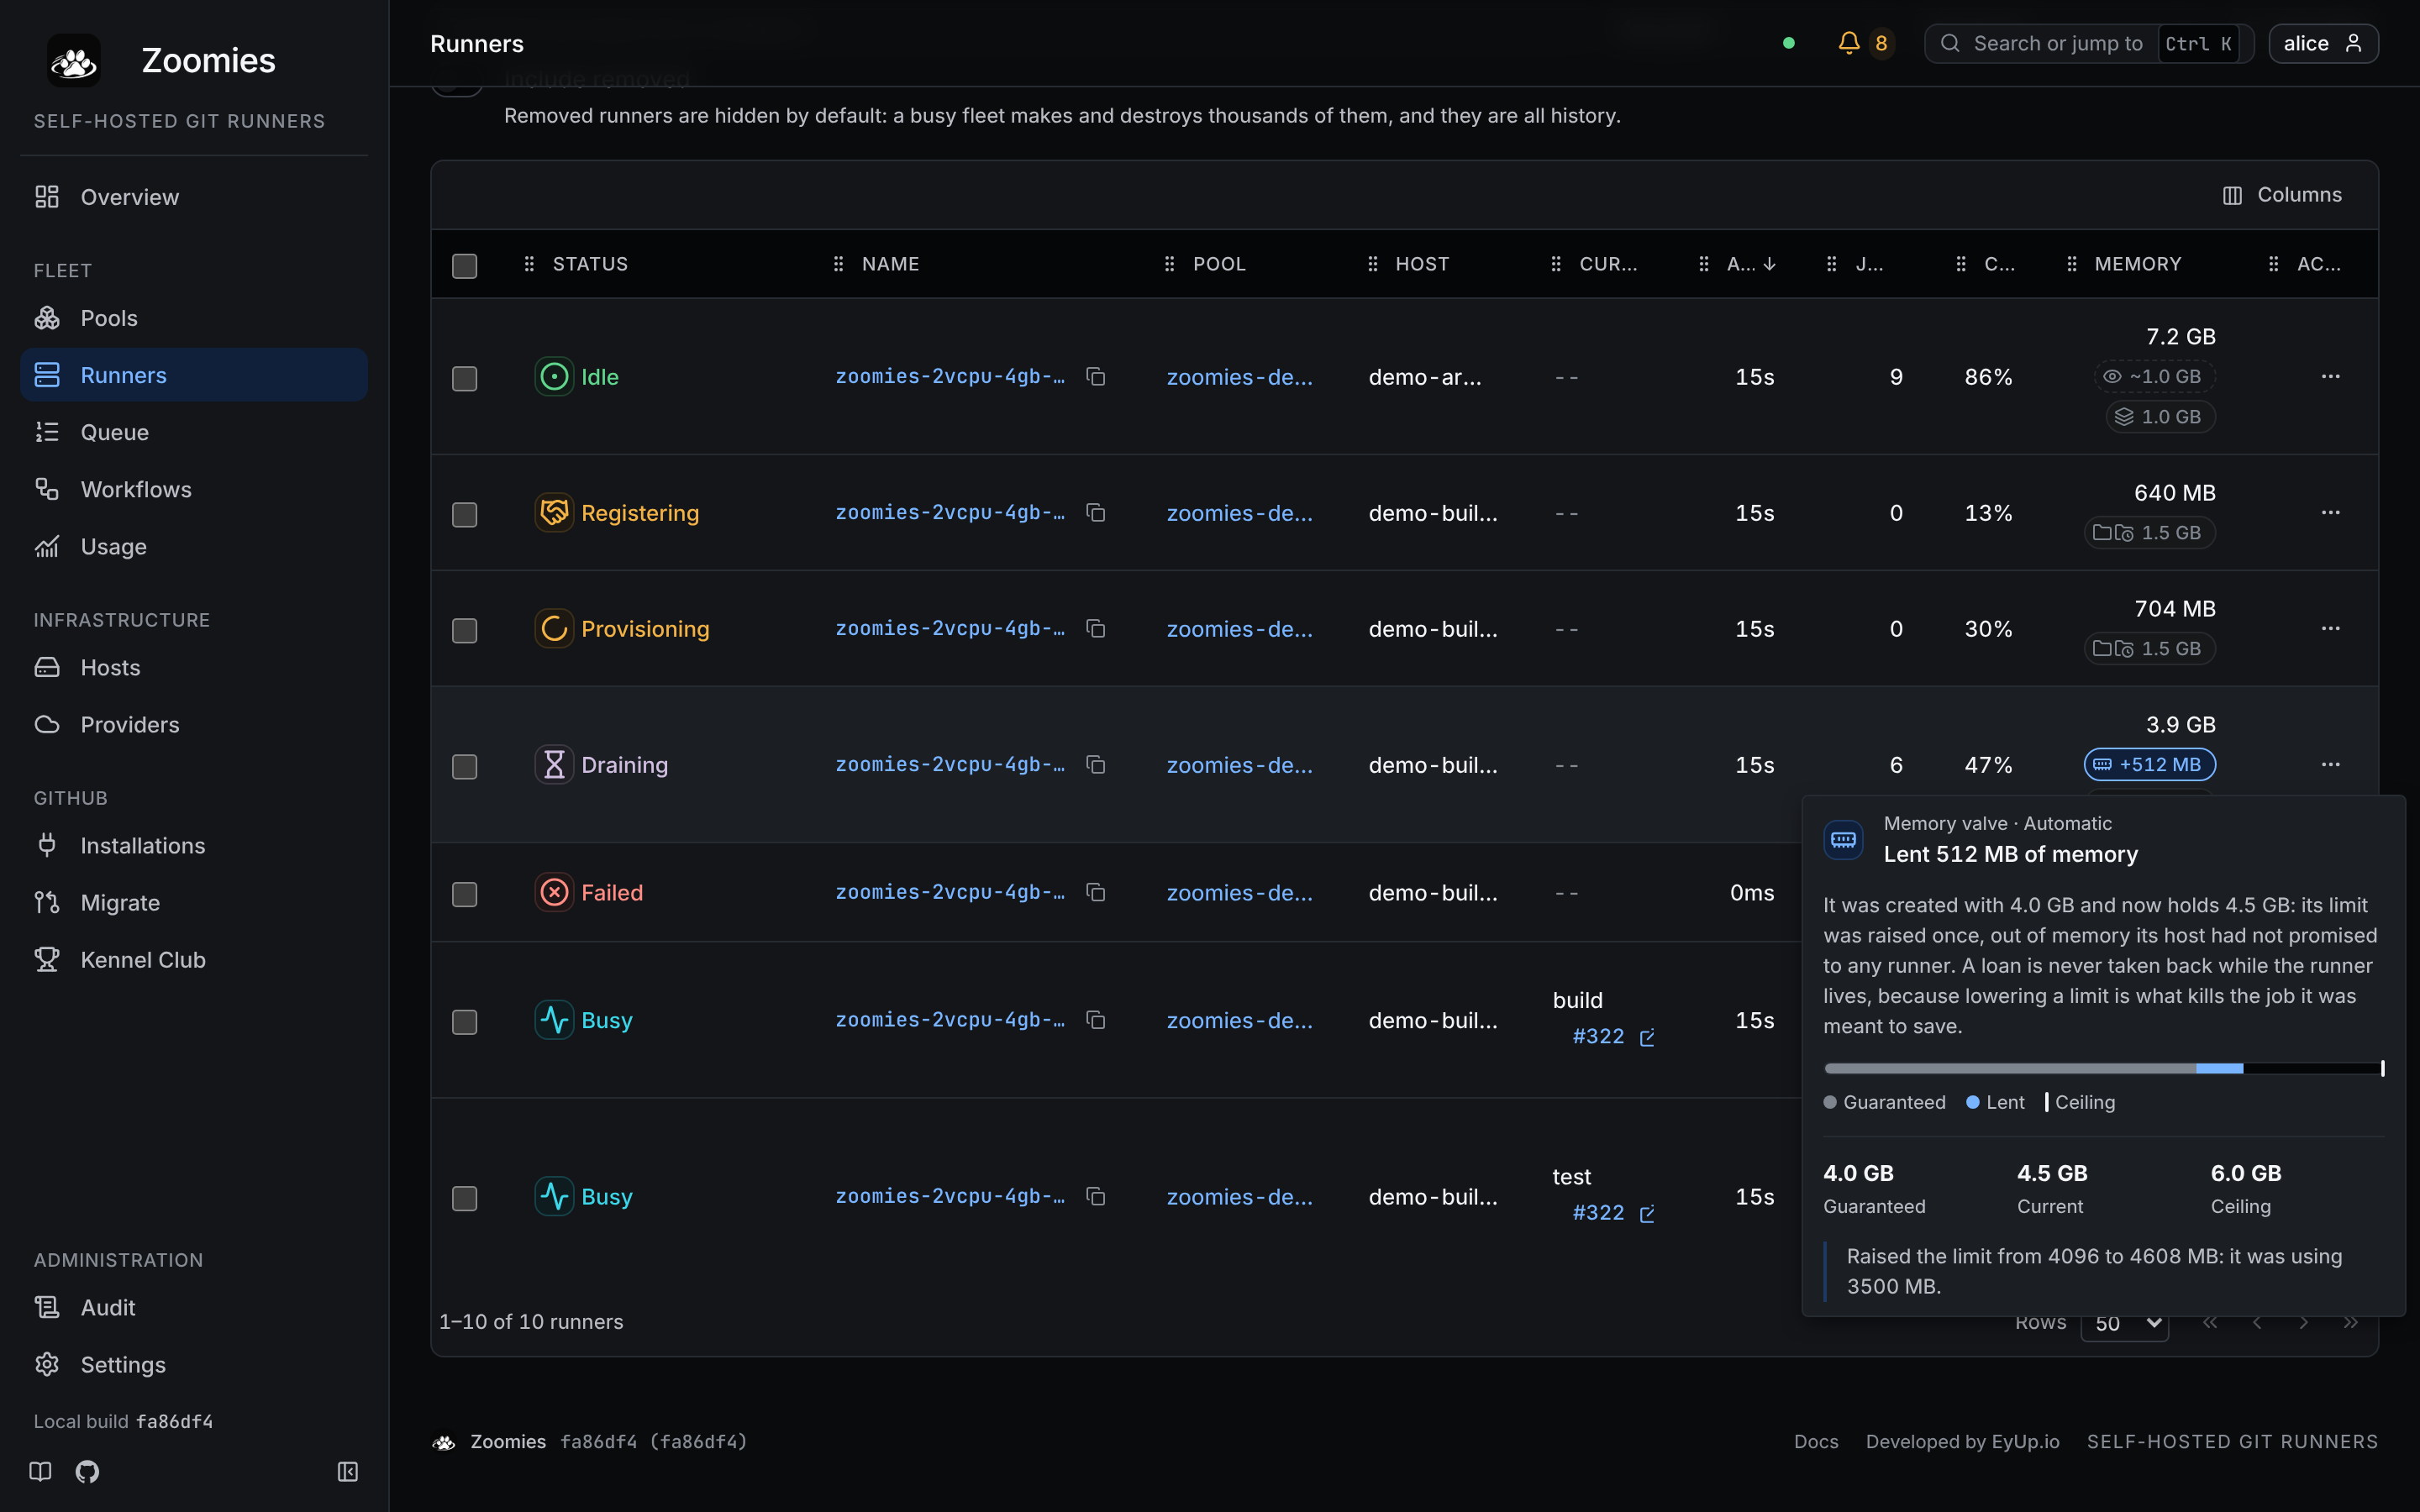Open the Queue page
Image resolution: width=2420 pixels, height=1512 pixels.
coord(194,432)
